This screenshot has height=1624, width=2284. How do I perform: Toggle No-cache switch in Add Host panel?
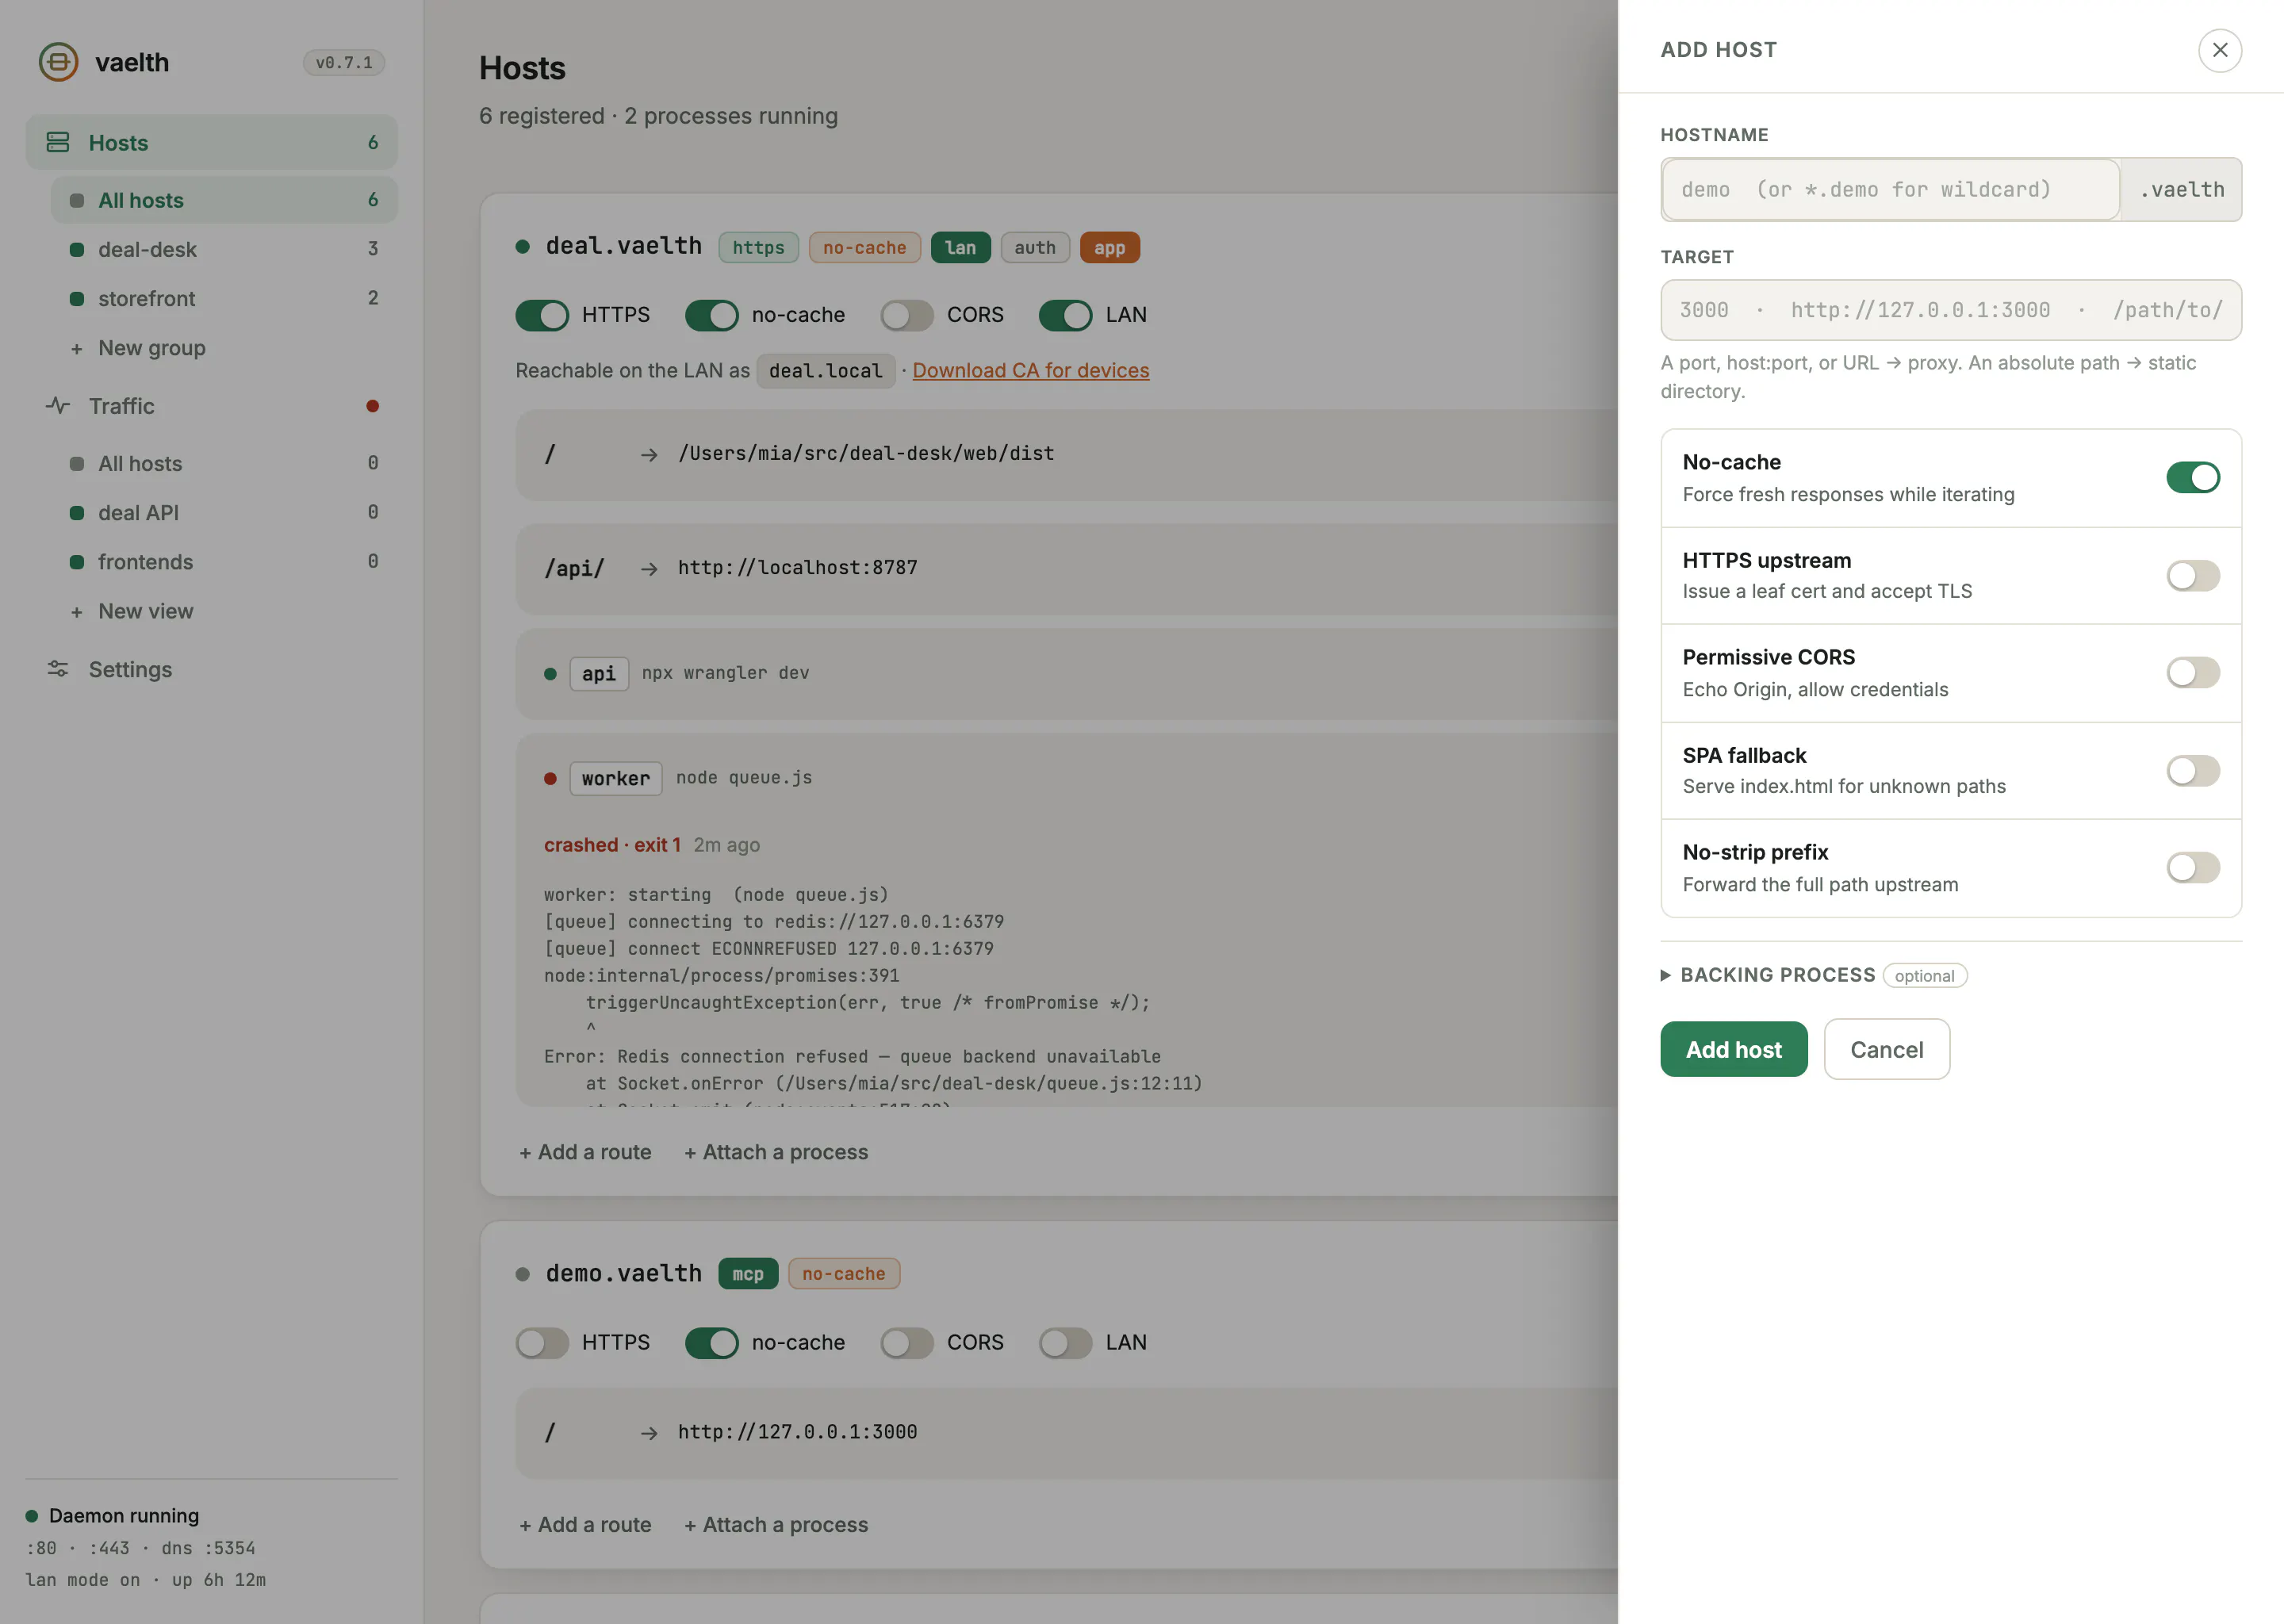(2193, 478)
